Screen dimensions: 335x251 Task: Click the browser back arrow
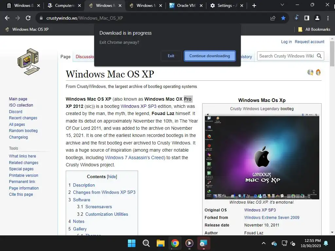coord(7,18)
